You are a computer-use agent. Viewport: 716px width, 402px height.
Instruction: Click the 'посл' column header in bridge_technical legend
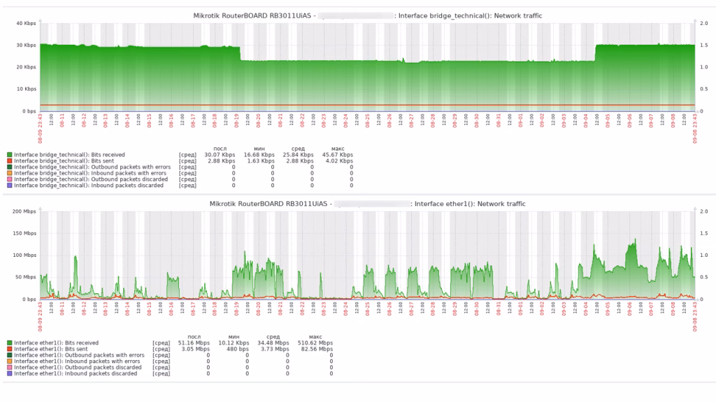tap(220, 149)
